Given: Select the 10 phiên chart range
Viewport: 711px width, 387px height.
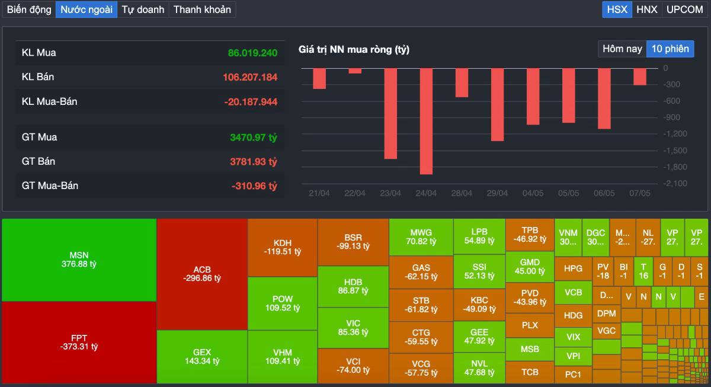Looking at the screenshot, I should pyautogui.click(x=670, y=49).
